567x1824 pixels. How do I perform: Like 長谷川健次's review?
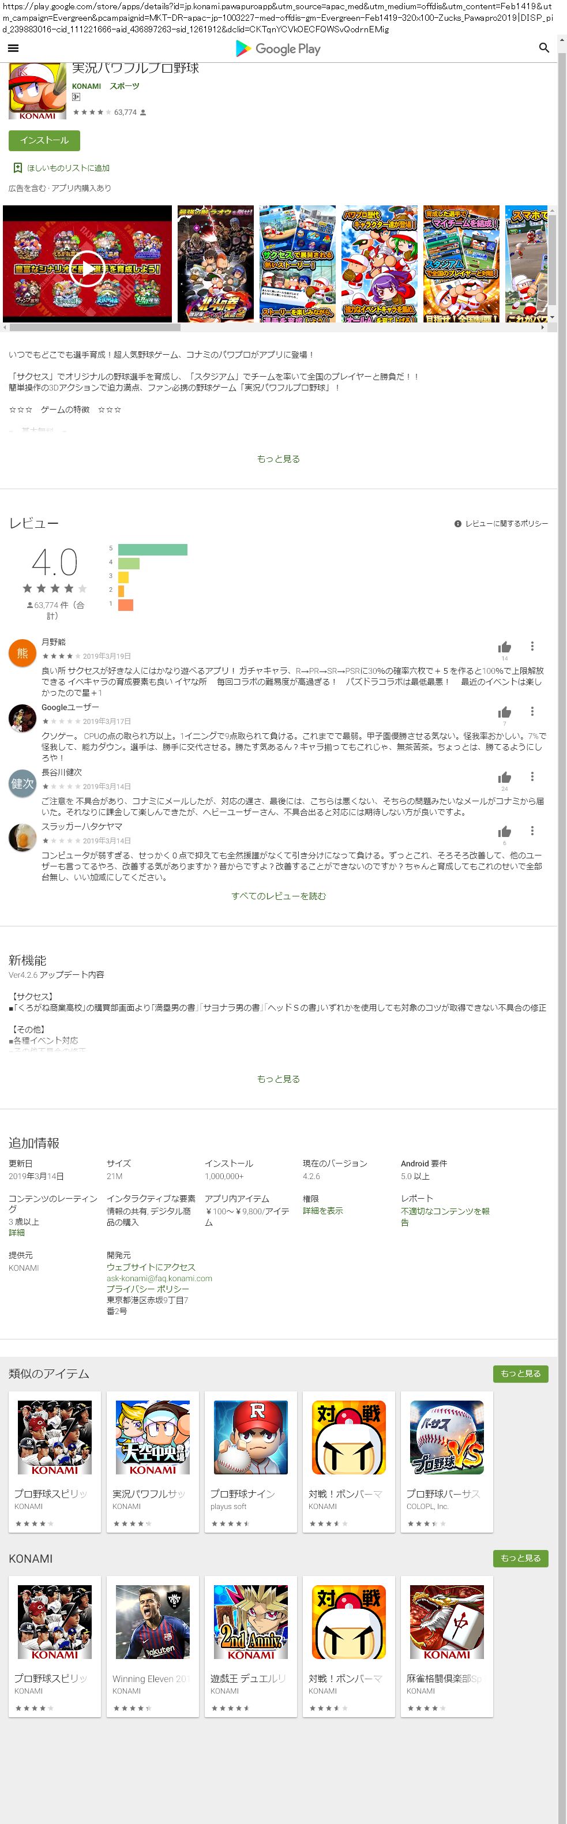tap(505, 778)
